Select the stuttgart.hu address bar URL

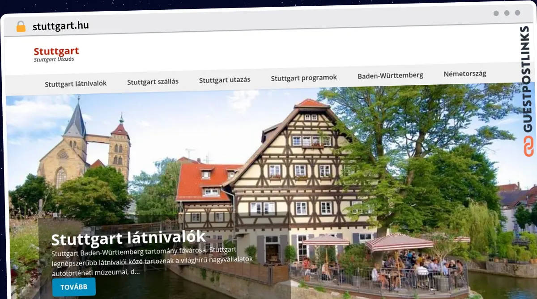(x=60, y=26)
